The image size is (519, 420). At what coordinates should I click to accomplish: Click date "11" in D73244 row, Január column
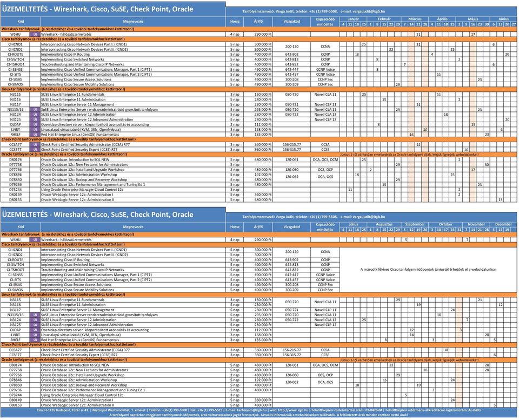pyautogui.click(x=350, y=190)
